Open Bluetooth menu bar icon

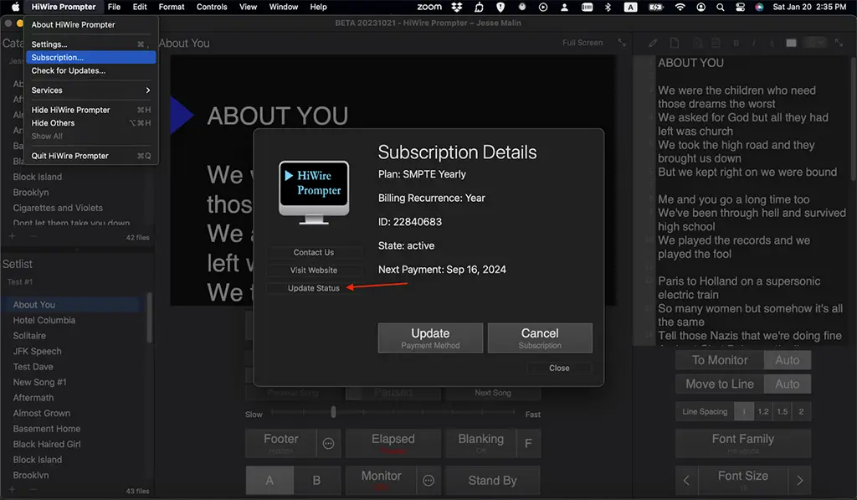608,7
